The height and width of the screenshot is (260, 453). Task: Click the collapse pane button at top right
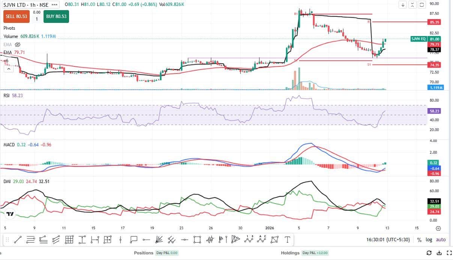(412, 5)
